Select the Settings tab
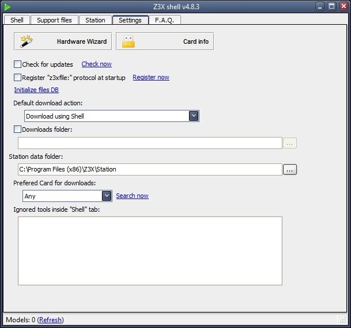 click(130, 20)
